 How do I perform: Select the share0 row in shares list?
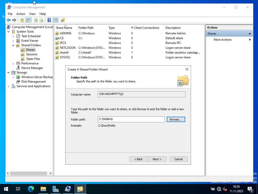64,53
